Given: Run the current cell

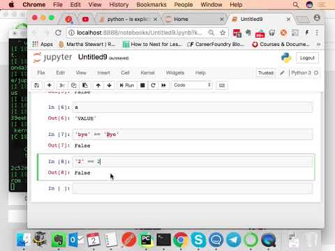Looking at the screenshot, I should coord(127,85).
